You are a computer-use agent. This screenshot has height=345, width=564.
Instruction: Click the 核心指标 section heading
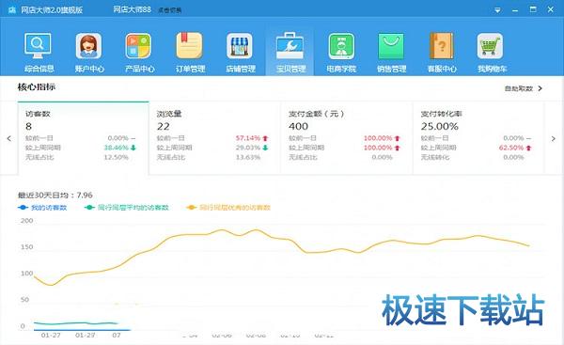coord(37,86)
